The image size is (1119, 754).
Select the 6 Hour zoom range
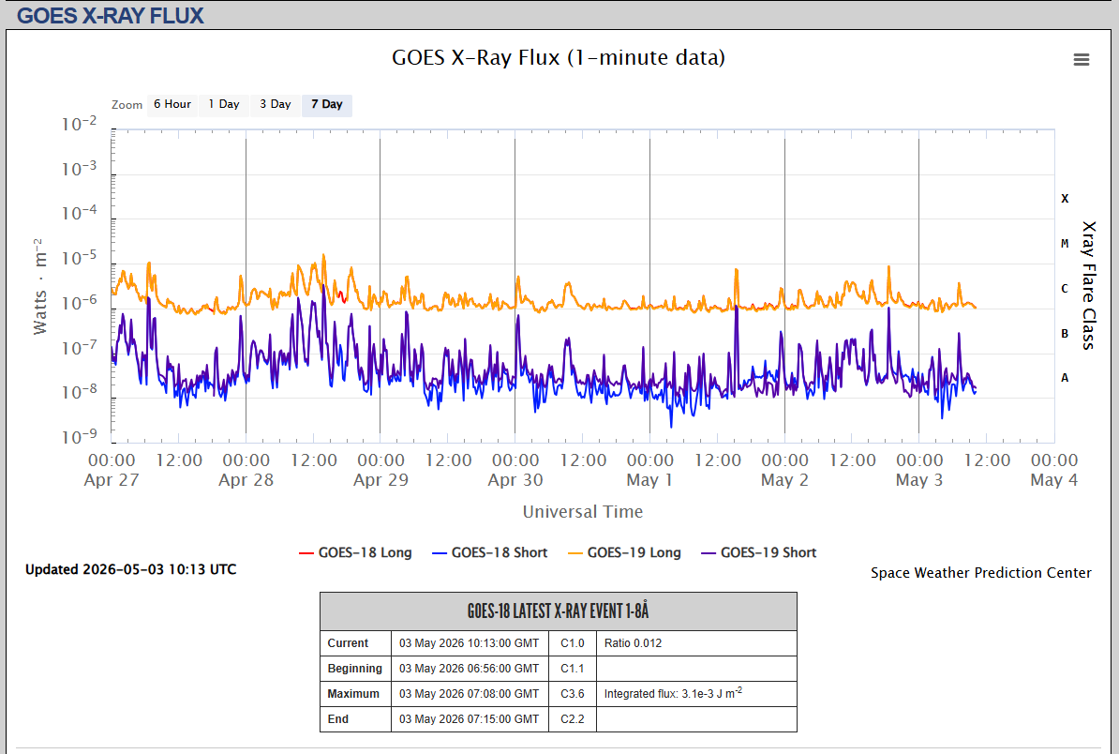pyautogui.click(x=172, y=104)
